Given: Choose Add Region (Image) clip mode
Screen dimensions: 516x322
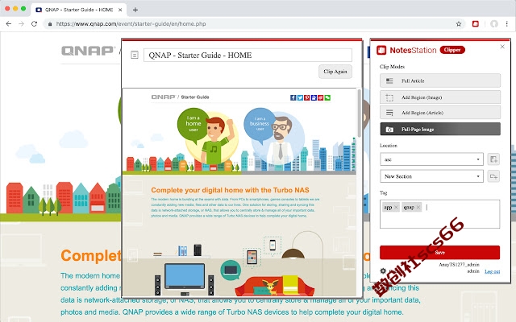Looking at the screenshot, I should point(440,97).
